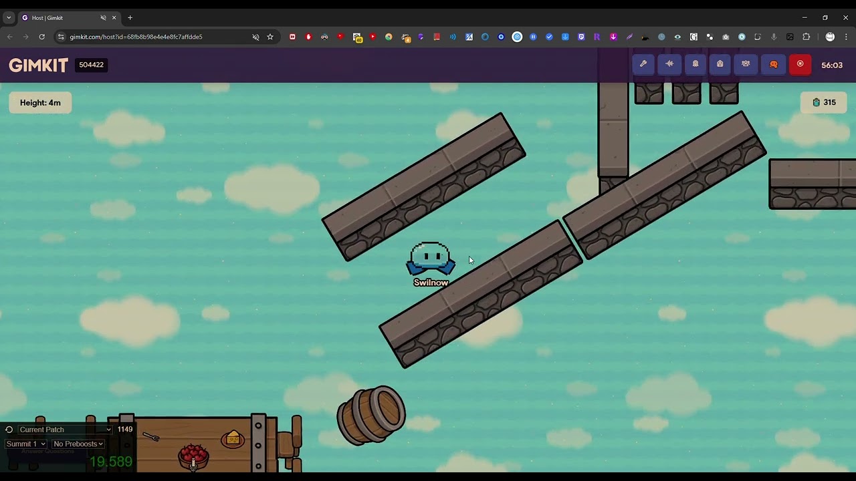Click the site info icon in address bar

61,37
